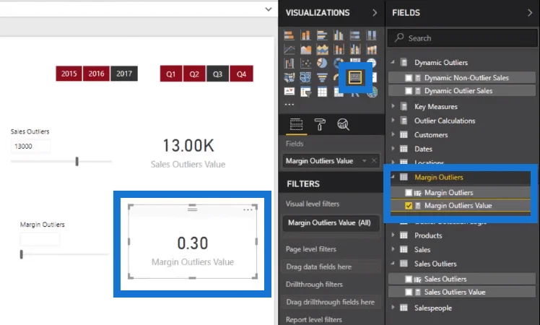This screenshot has height=325, width=540.
Task: Select the 2017 year slicer button
Action: point(124,74)
